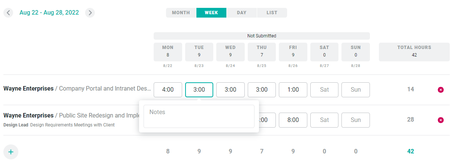Advance to next week with right arrow

point(90,13)
